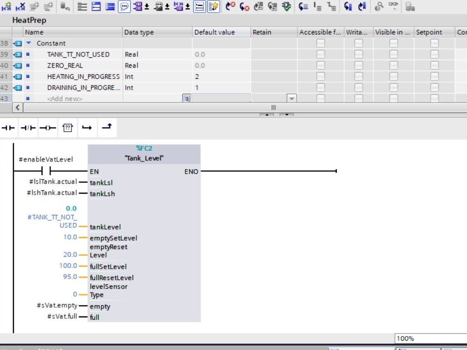Viewport: 467px width, 350px height.
Task: Insert a coil output element
Action: pos(47,127)
